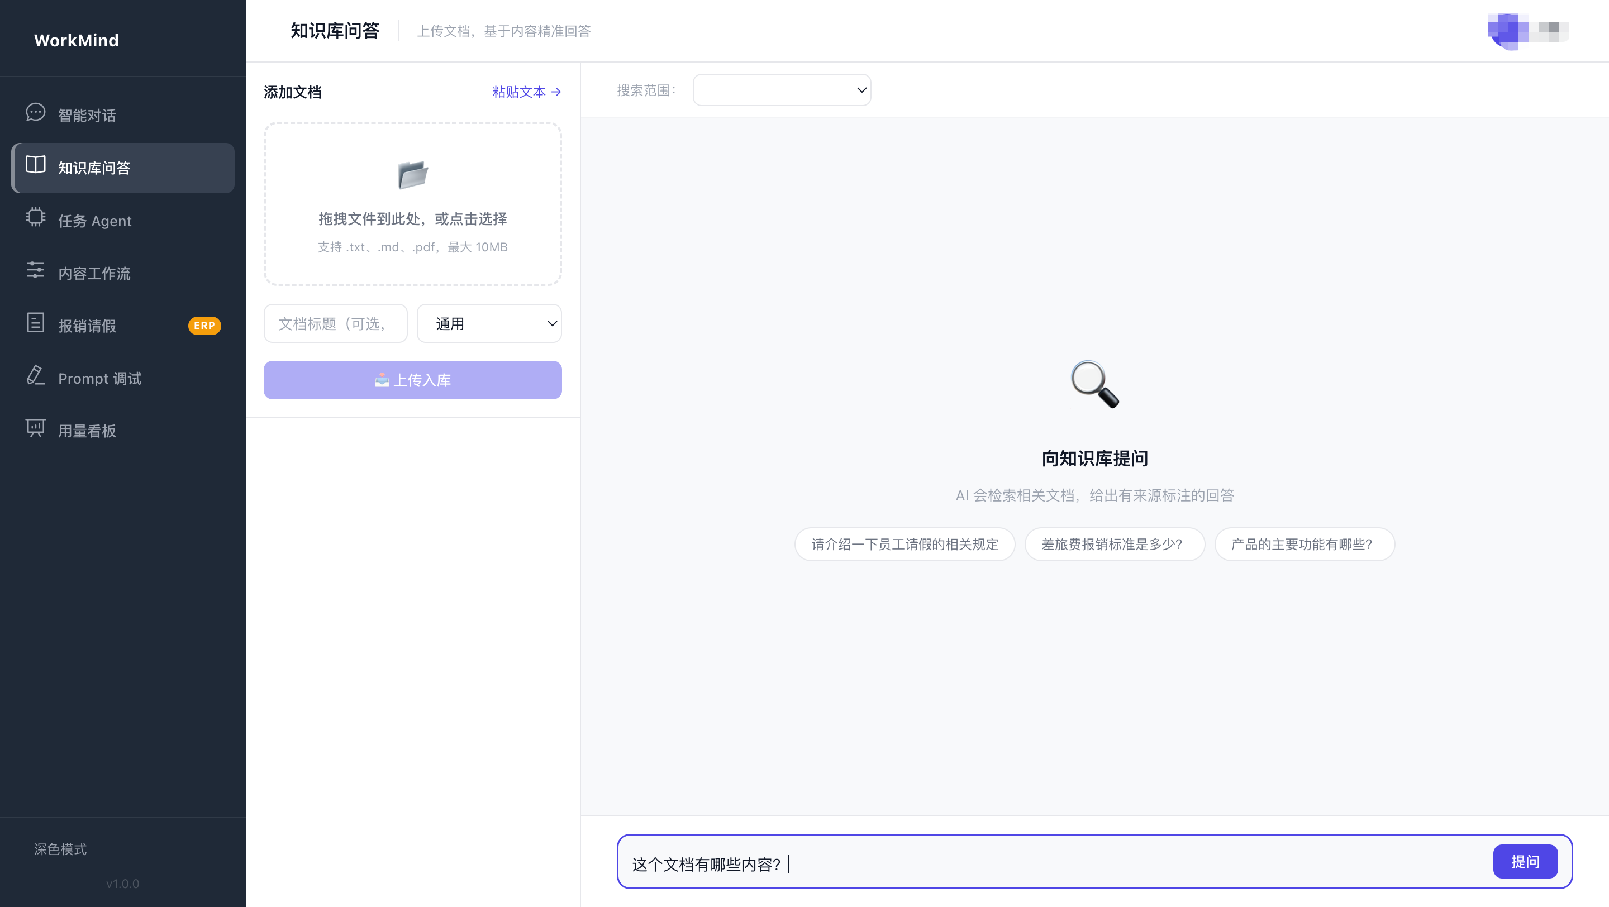Expand the 搜索范围 dropdown
1609x907 pixels.
(x=782, y=90)
